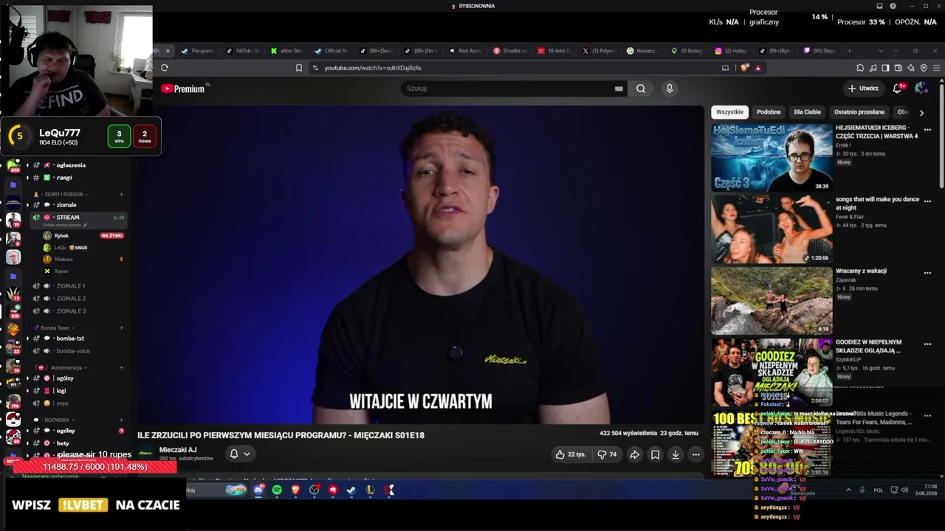This screenshot has width=945, height=531.
Task: Open the ogłoszenia Discord channel
Action: point(71,165)
